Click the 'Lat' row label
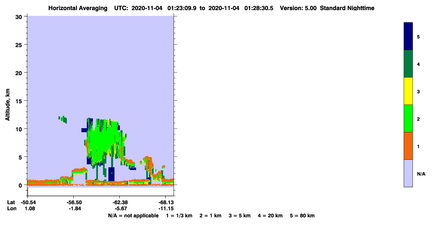 (11, 202)
